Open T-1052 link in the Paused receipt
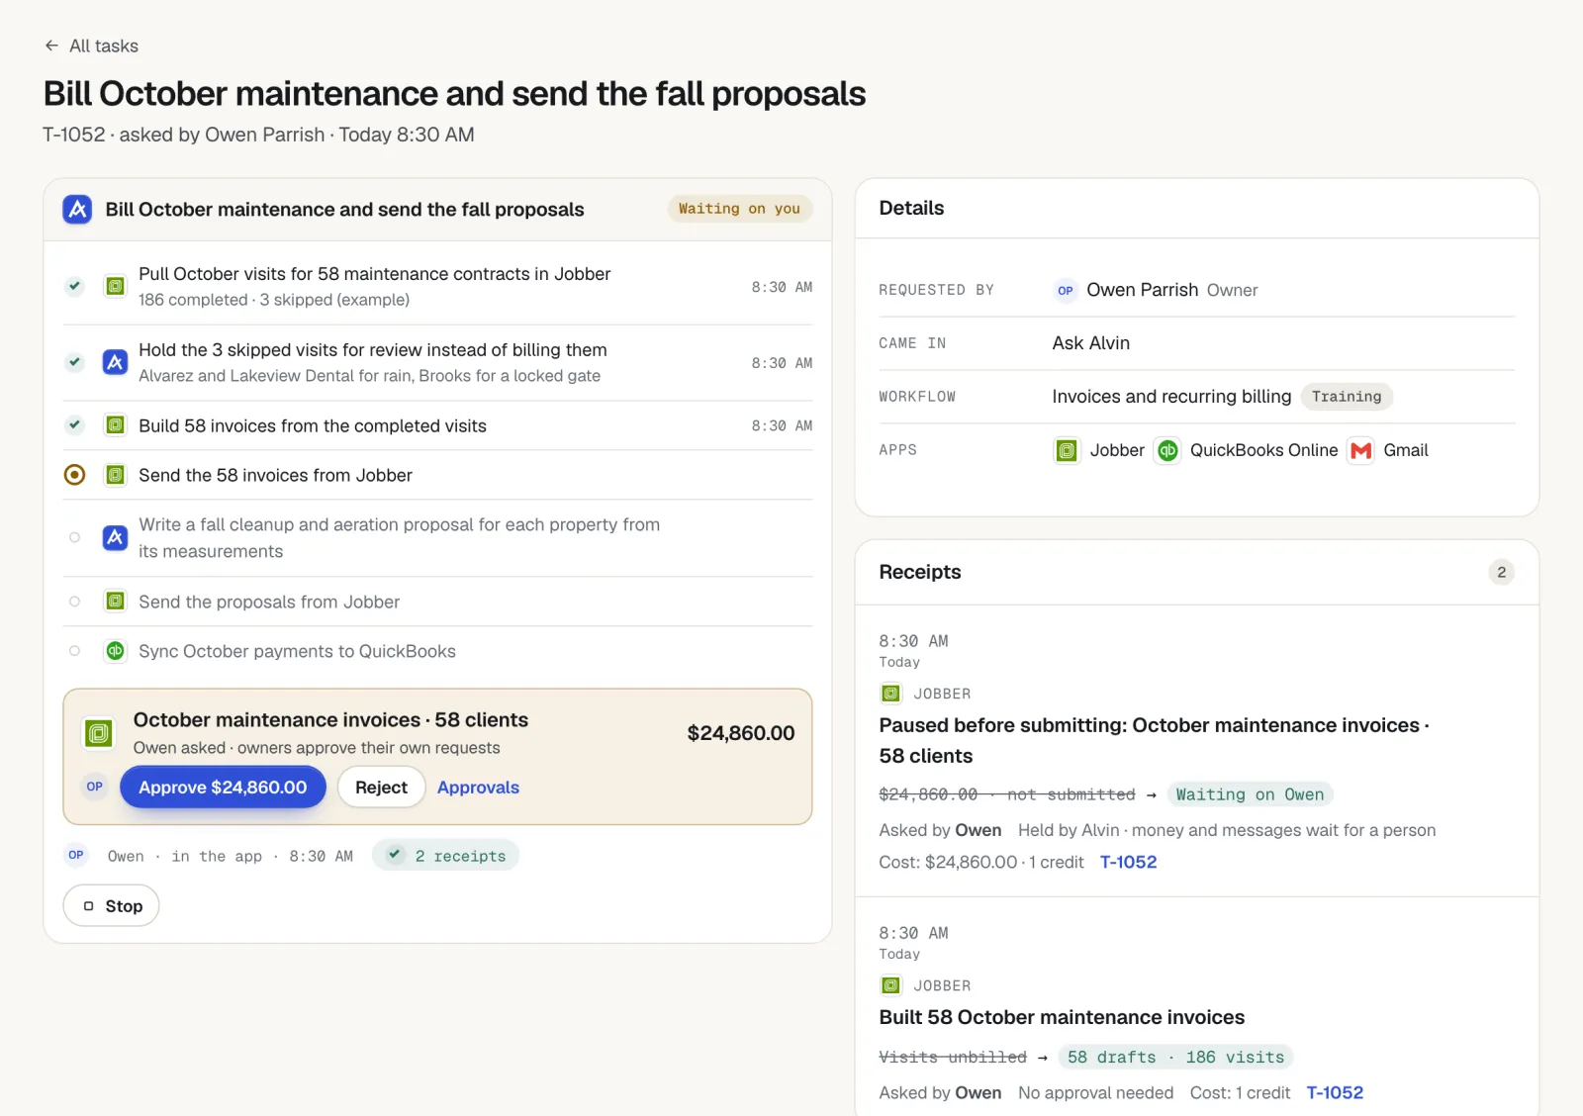This screenshot has height=1116, width=1583. [1128, 862]
